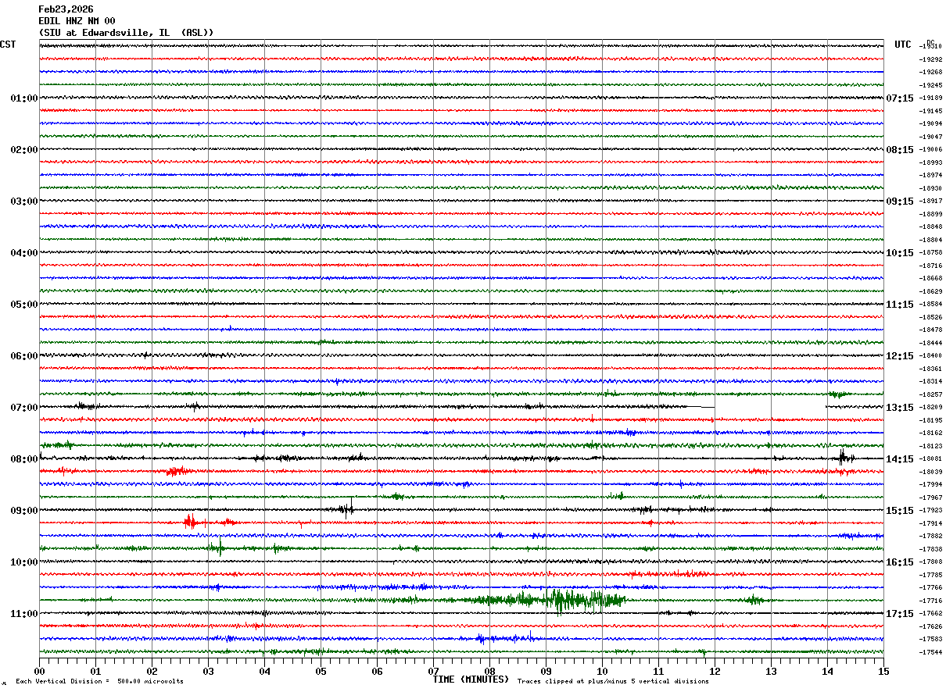Click the 12:15 UTC row label
Viewport: 946px width, 692px height.
tap(900, 356)
